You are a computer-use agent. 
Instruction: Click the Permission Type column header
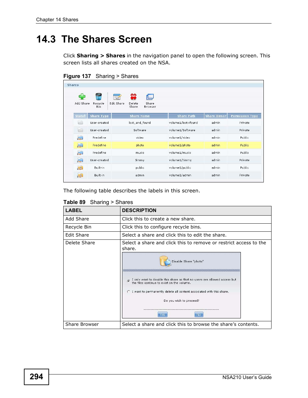[244, 116]
